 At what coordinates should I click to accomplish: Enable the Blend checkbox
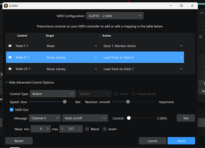(87, 129)
